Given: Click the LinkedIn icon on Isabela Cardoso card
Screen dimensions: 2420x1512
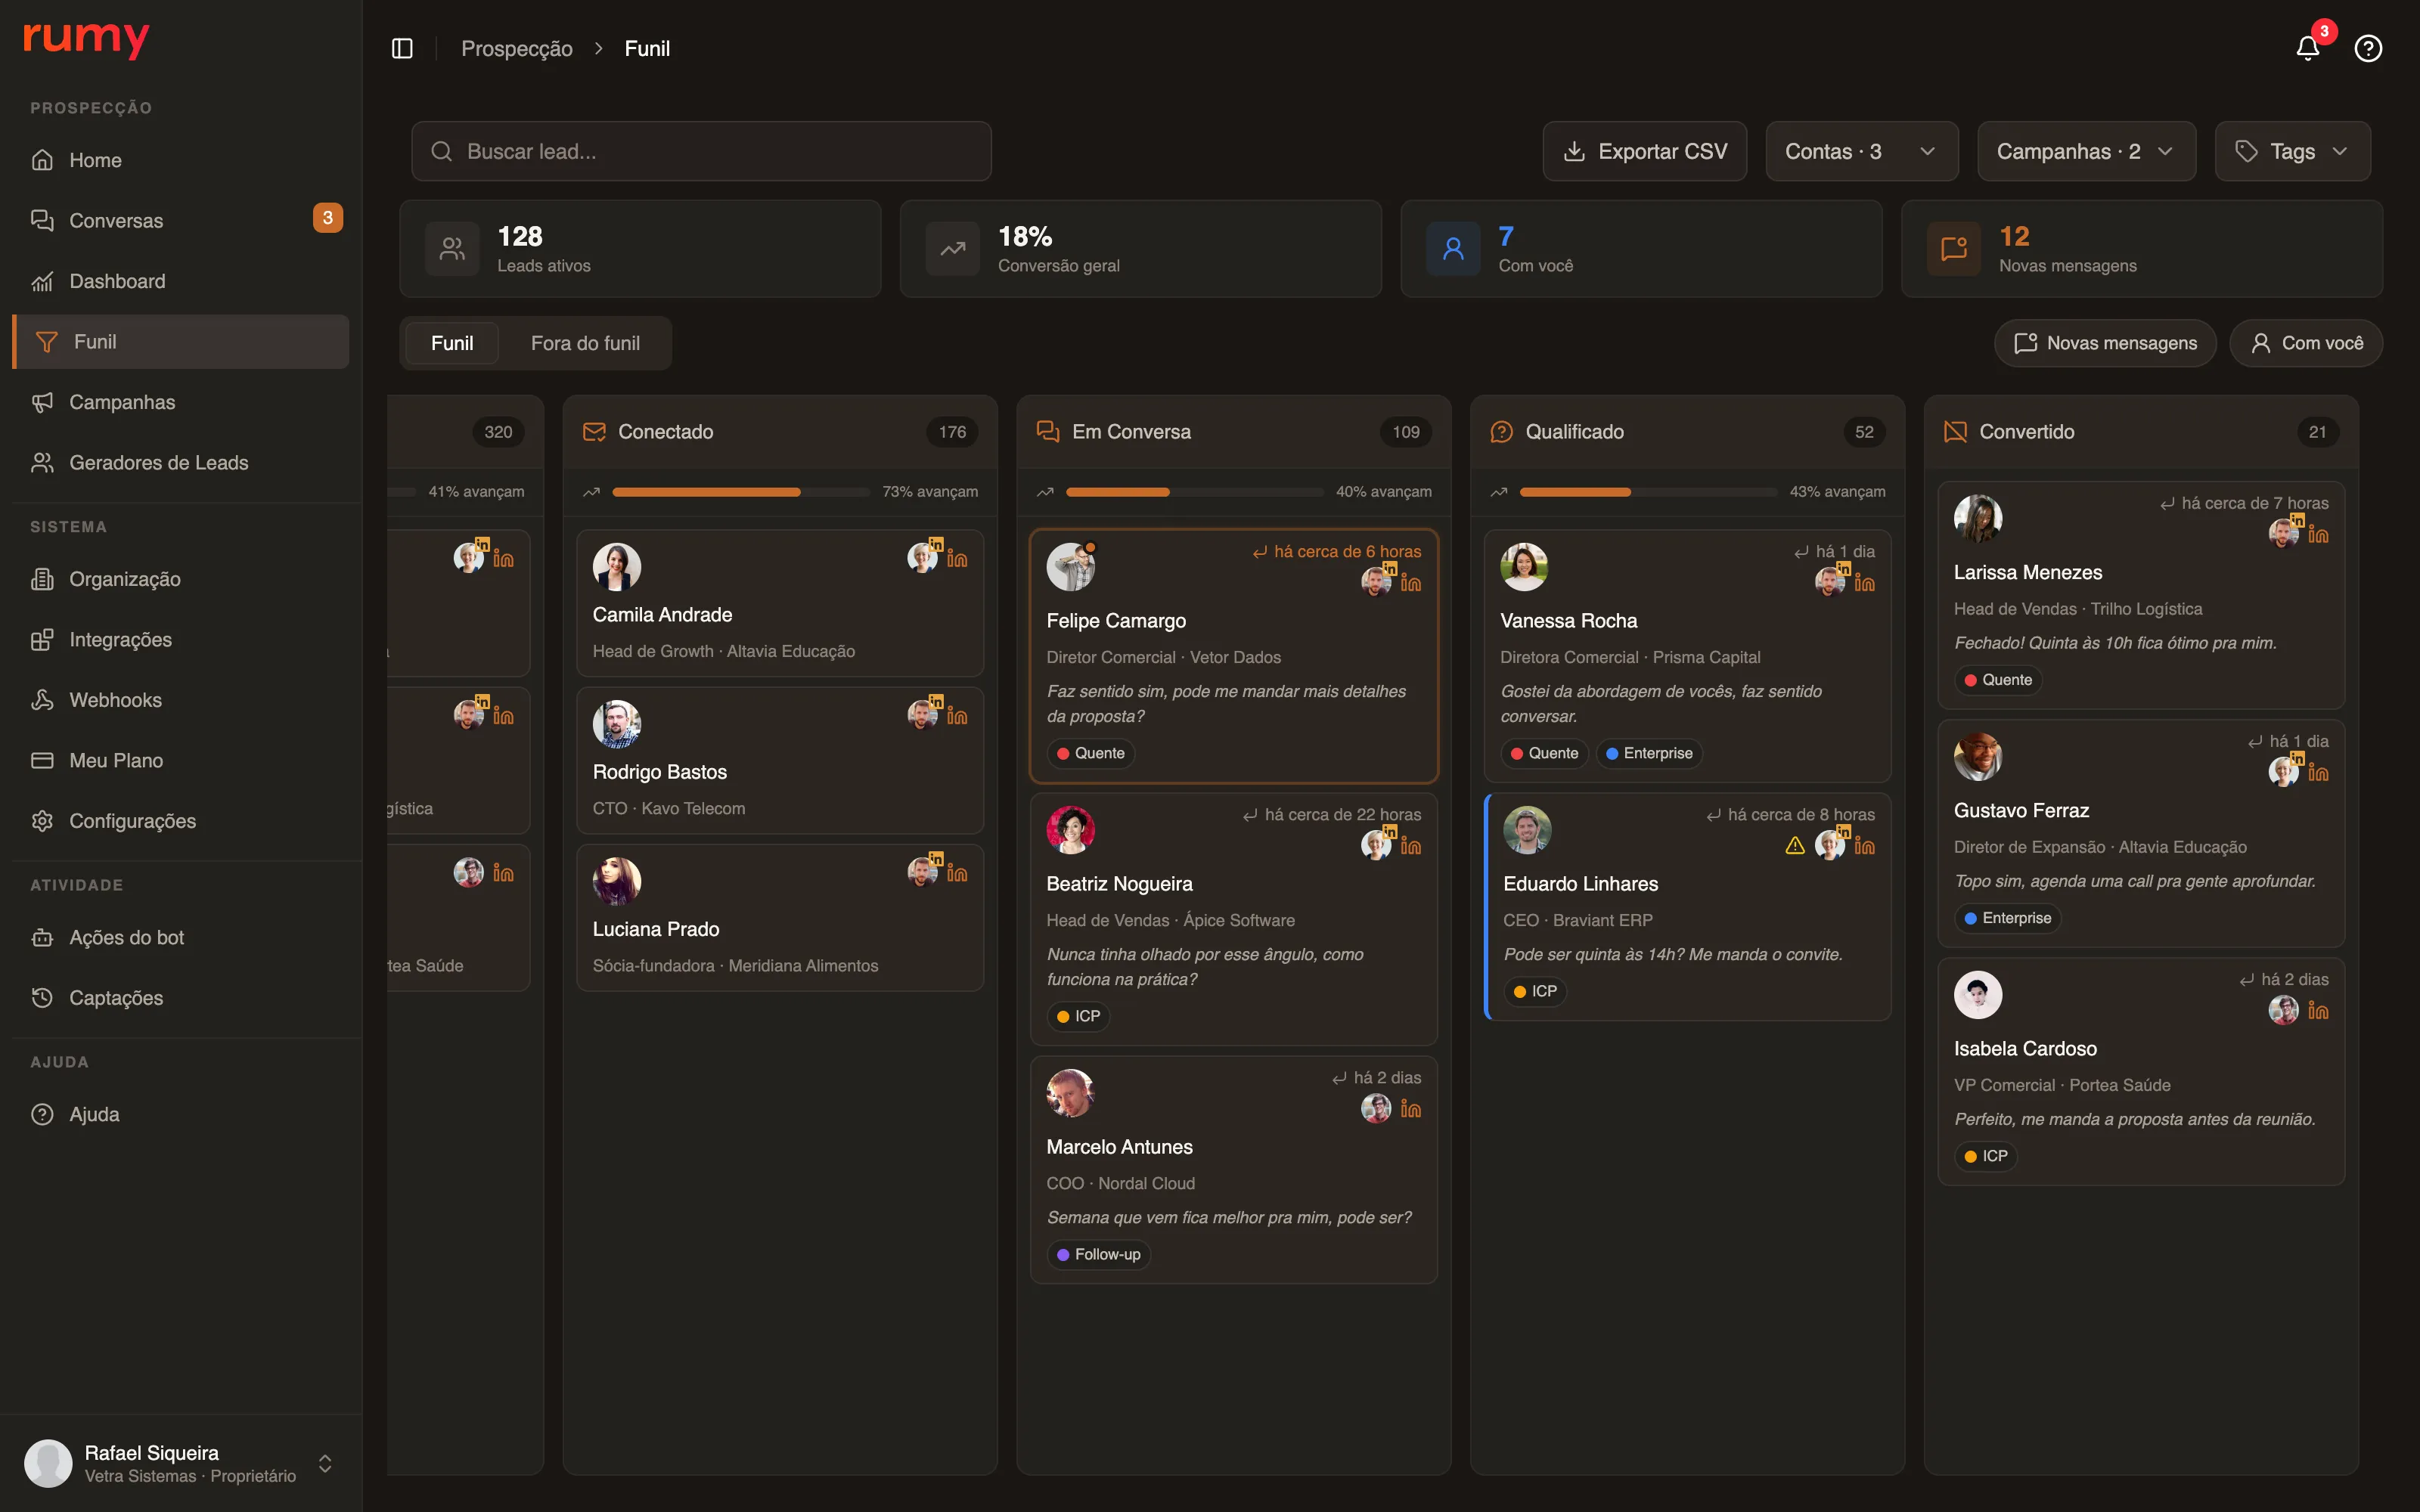Looking at the screenshot, I should pyautogui.click(x=2318, y=1010).
